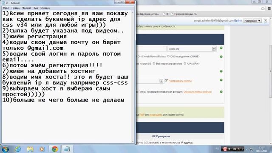This screenshot has height=153, width=272.
Task: Click the line '6)потом жмём регистрация!!!!'
Action: point(52,65)
